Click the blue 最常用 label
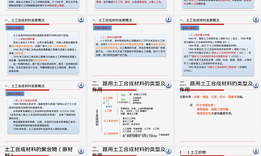Screen dimensions: 261x156 (109, 107)
